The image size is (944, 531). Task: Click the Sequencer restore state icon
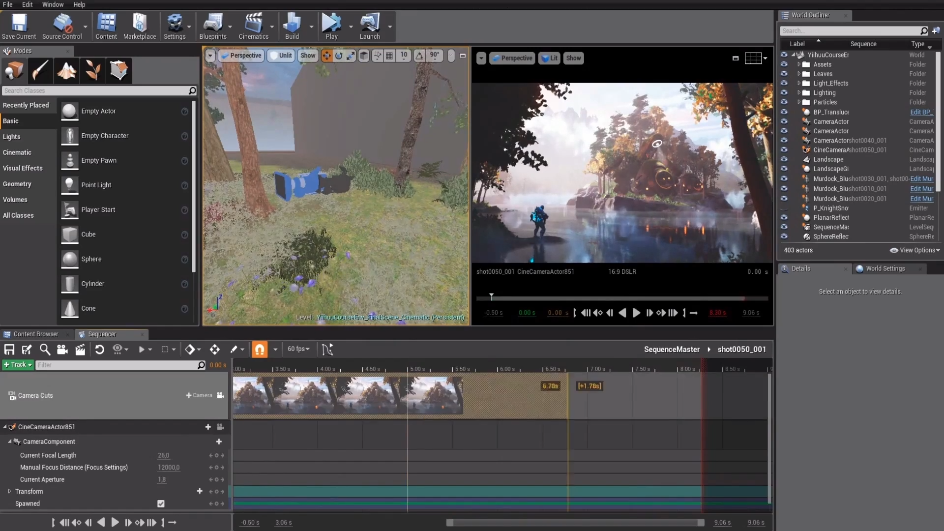[99, 350]
